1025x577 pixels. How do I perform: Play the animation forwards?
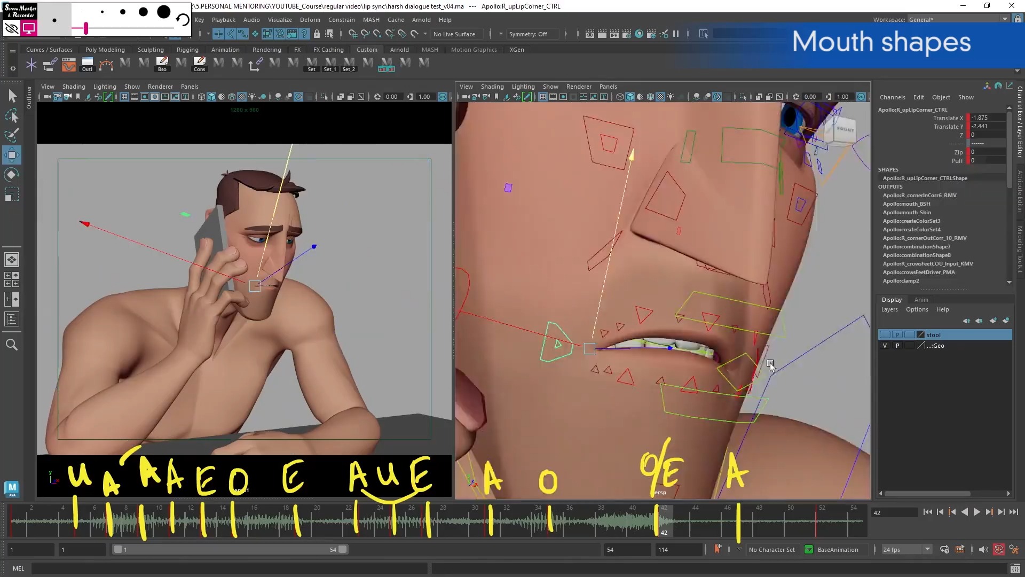[976, 512]
